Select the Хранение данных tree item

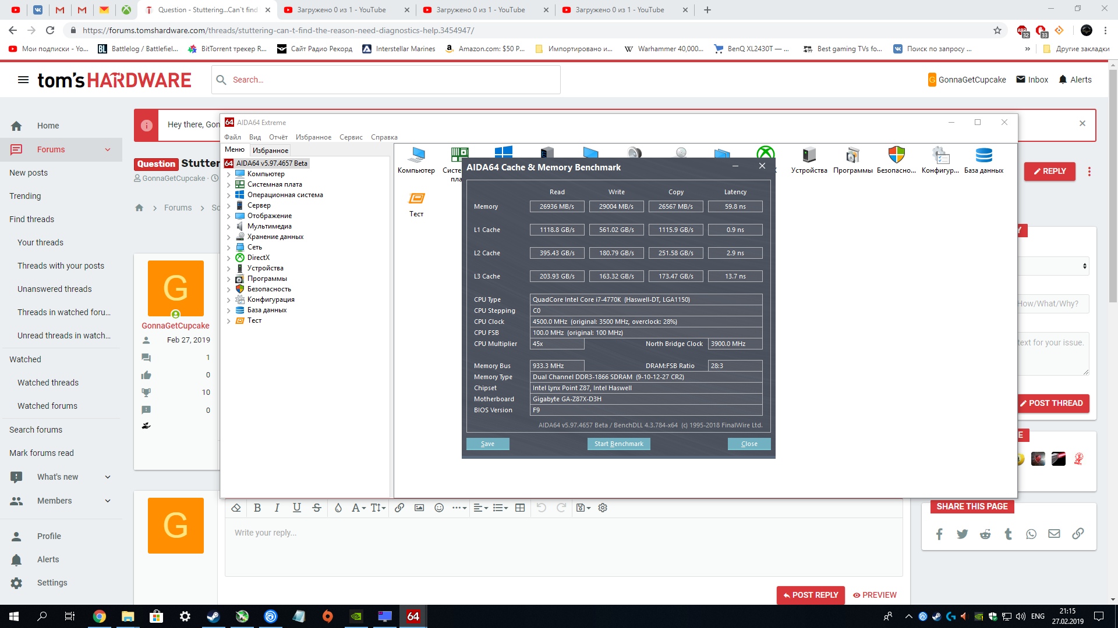(x=275, y=237)
